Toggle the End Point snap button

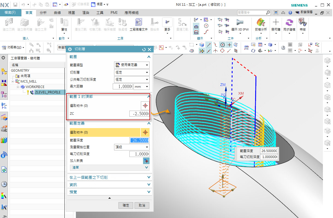pyautogui.click(x=209, y=45)
